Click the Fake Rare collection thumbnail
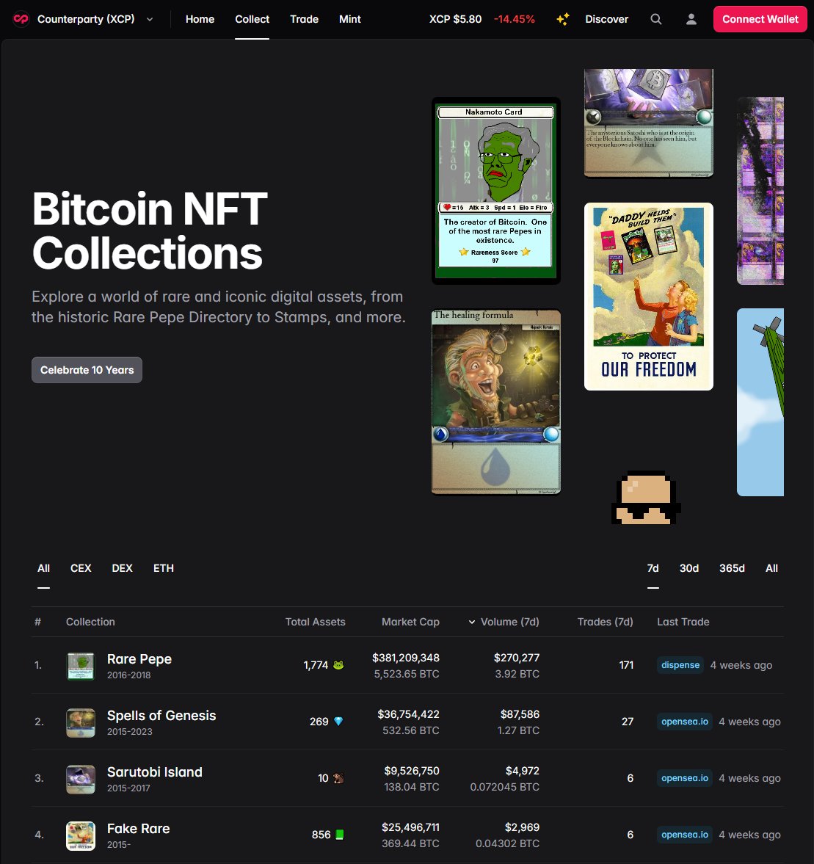 (x=81, y=835)
